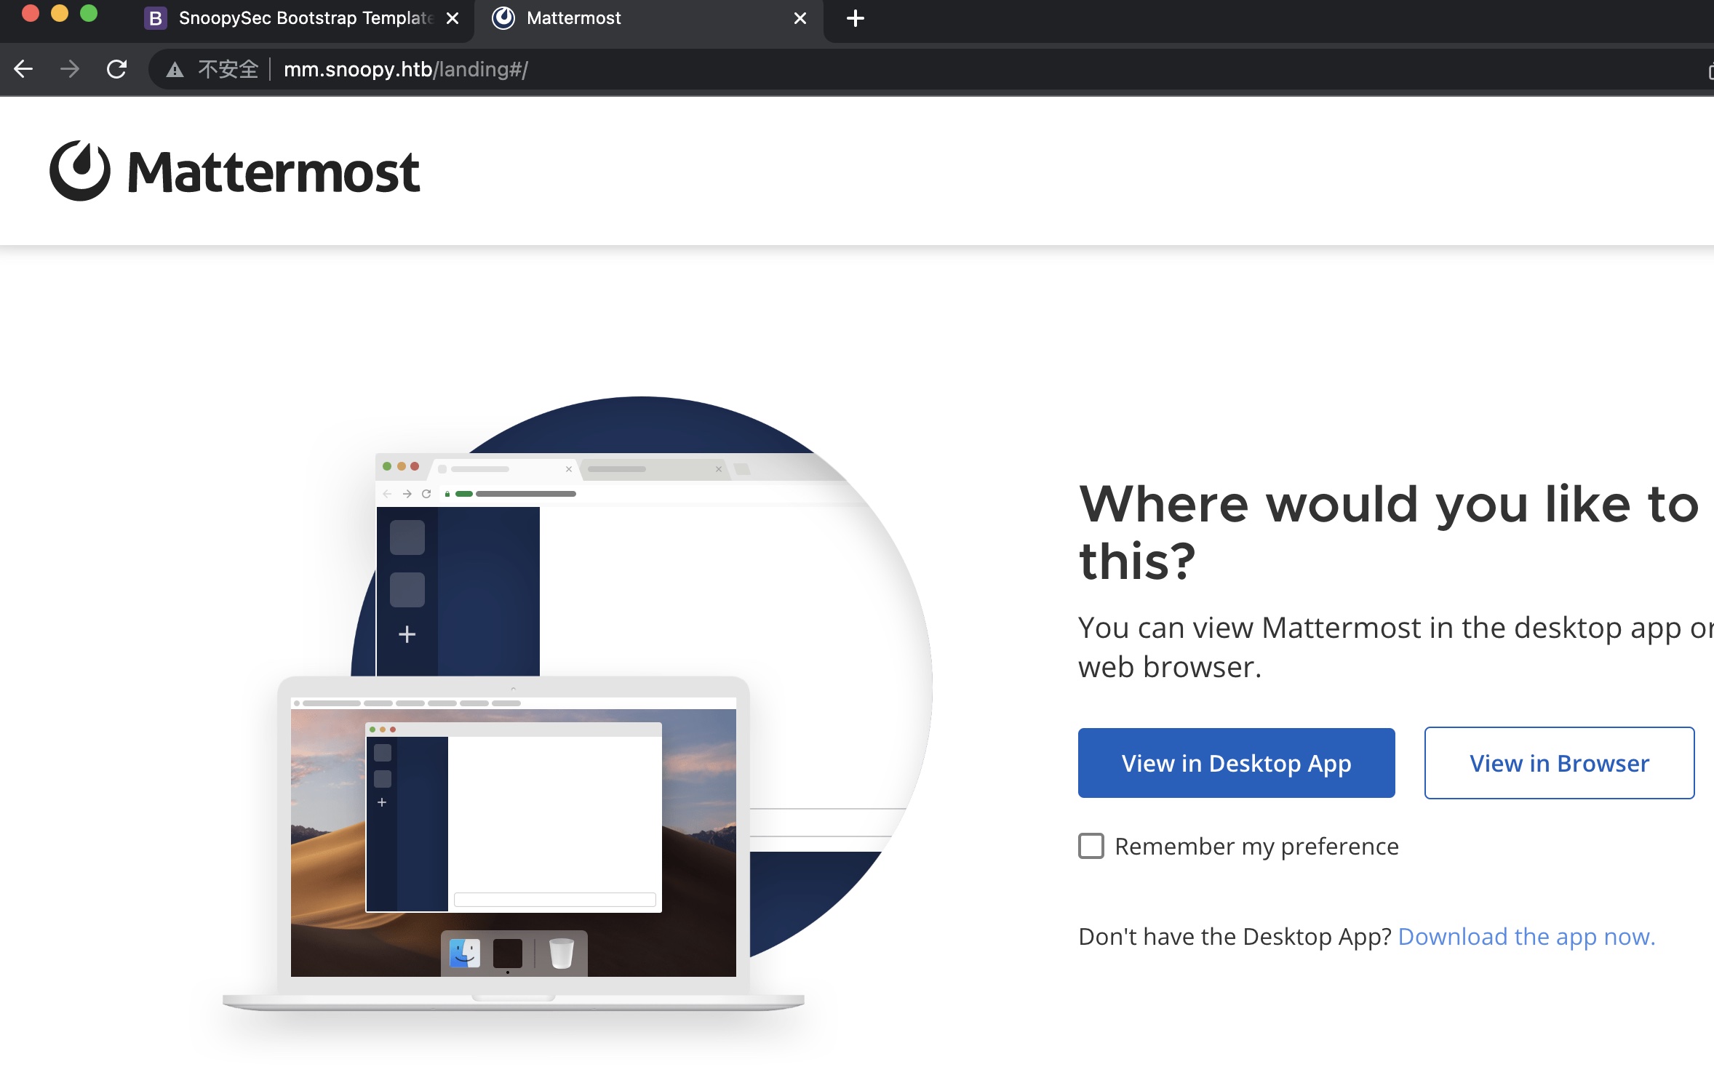Close the SnoopySec Bootstrap Template tab

click(453, 18)
